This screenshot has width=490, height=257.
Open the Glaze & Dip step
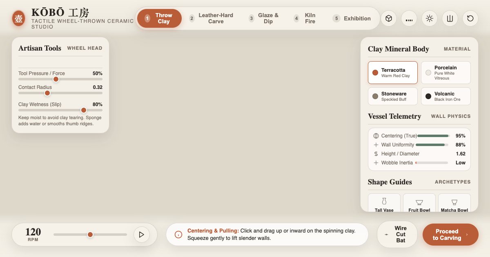tap(264, 18)
